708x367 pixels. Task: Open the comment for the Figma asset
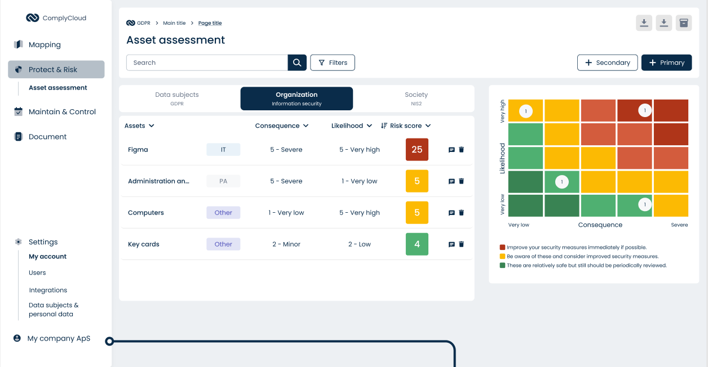point(450,150)
